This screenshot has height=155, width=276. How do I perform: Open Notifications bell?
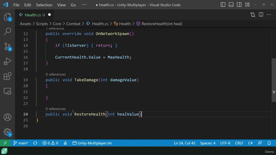[x=269, y=143]
